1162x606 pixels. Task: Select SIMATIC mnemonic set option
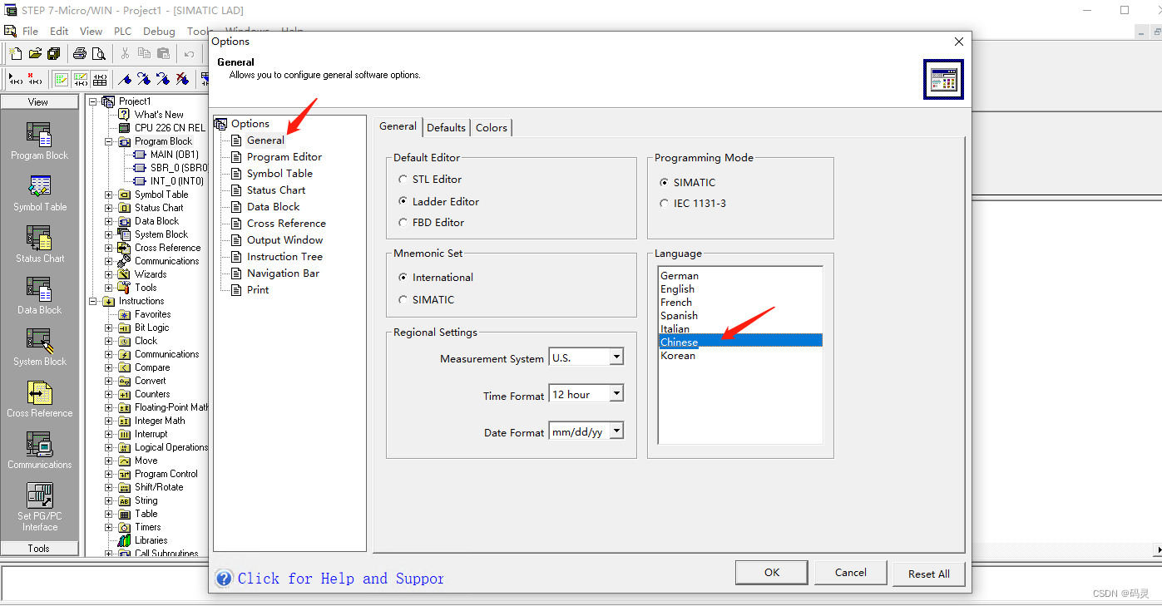(x=403, y=298)
